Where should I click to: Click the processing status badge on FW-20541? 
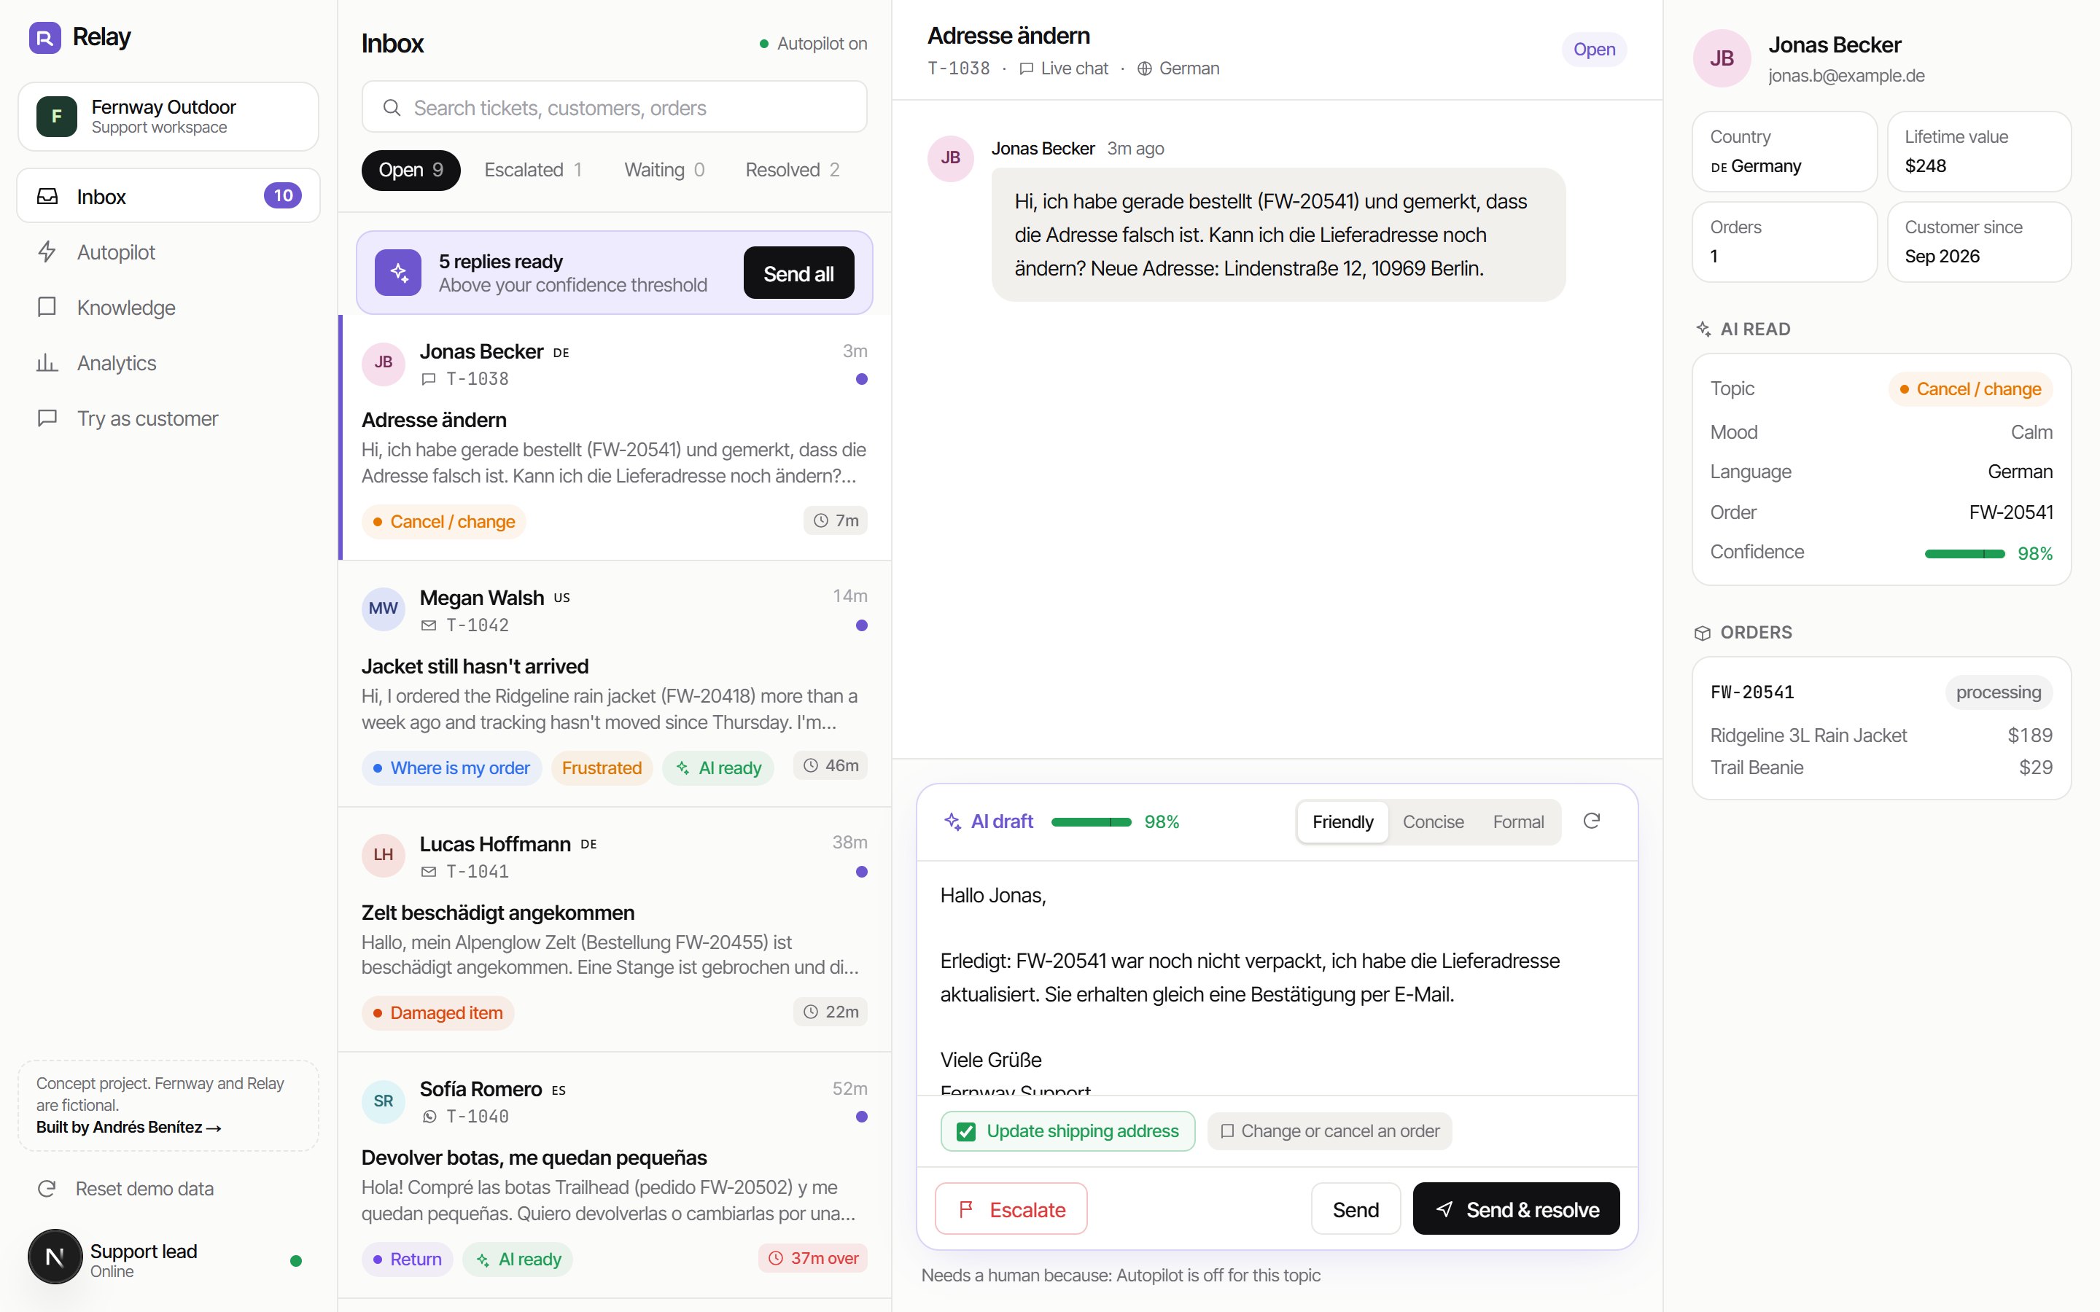[1998, 692]
